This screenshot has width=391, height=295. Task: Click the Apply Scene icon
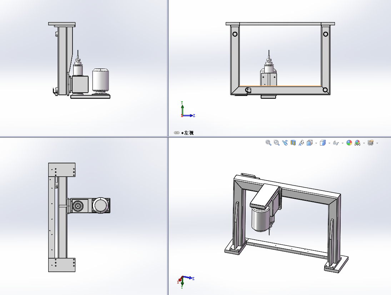point(357,143)
